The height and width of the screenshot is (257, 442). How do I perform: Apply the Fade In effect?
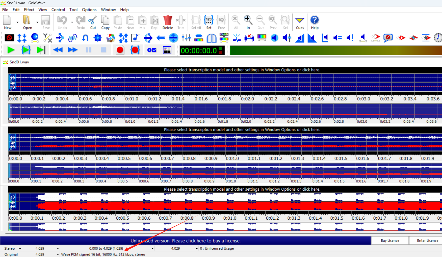[x=300, y=38]
